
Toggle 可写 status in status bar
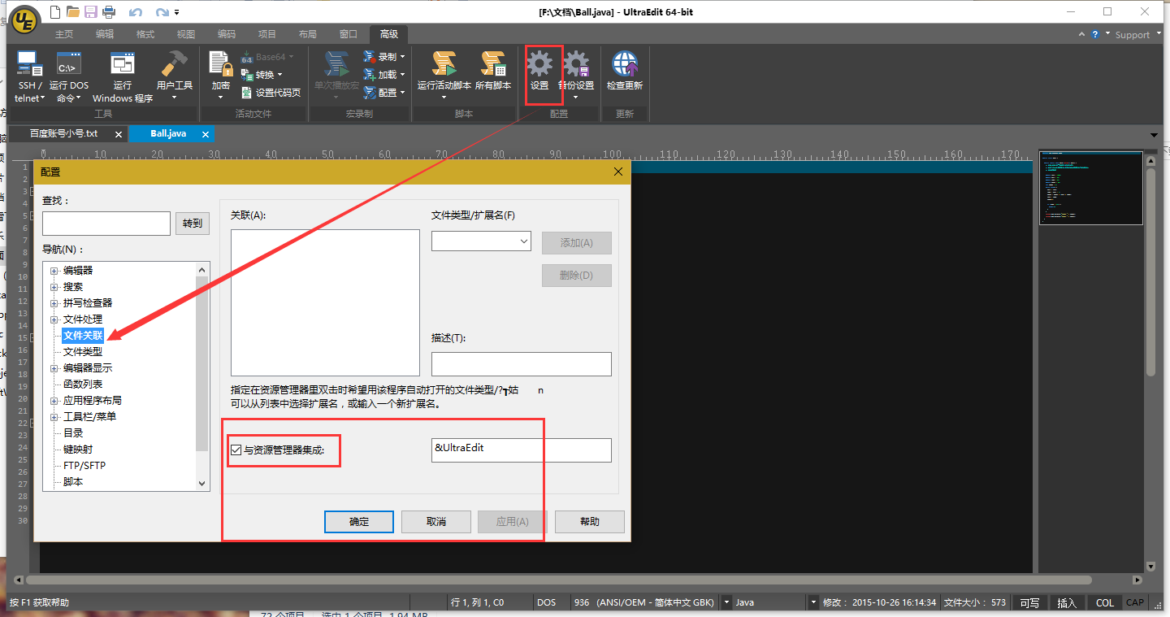click(1029, 602)
